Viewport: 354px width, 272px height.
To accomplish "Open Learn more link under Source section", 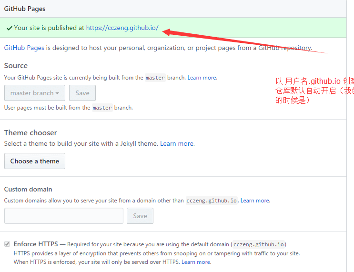I will tap(202, 78).
